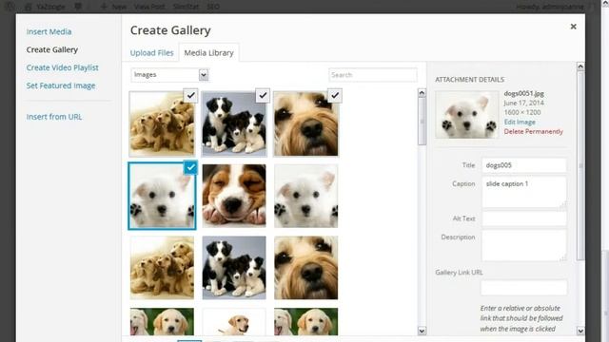This screenshot has height=342, width=609.
Task: Select terrier close-up thumbnail in first row
Action: pyautogui.click(x=306, y=123)
